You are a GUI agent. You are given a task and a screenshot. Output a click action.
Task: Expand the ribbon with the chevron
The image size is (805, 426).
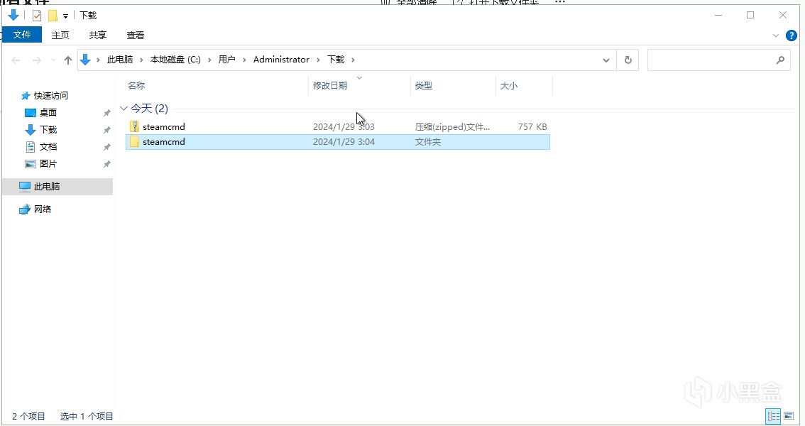776,35
